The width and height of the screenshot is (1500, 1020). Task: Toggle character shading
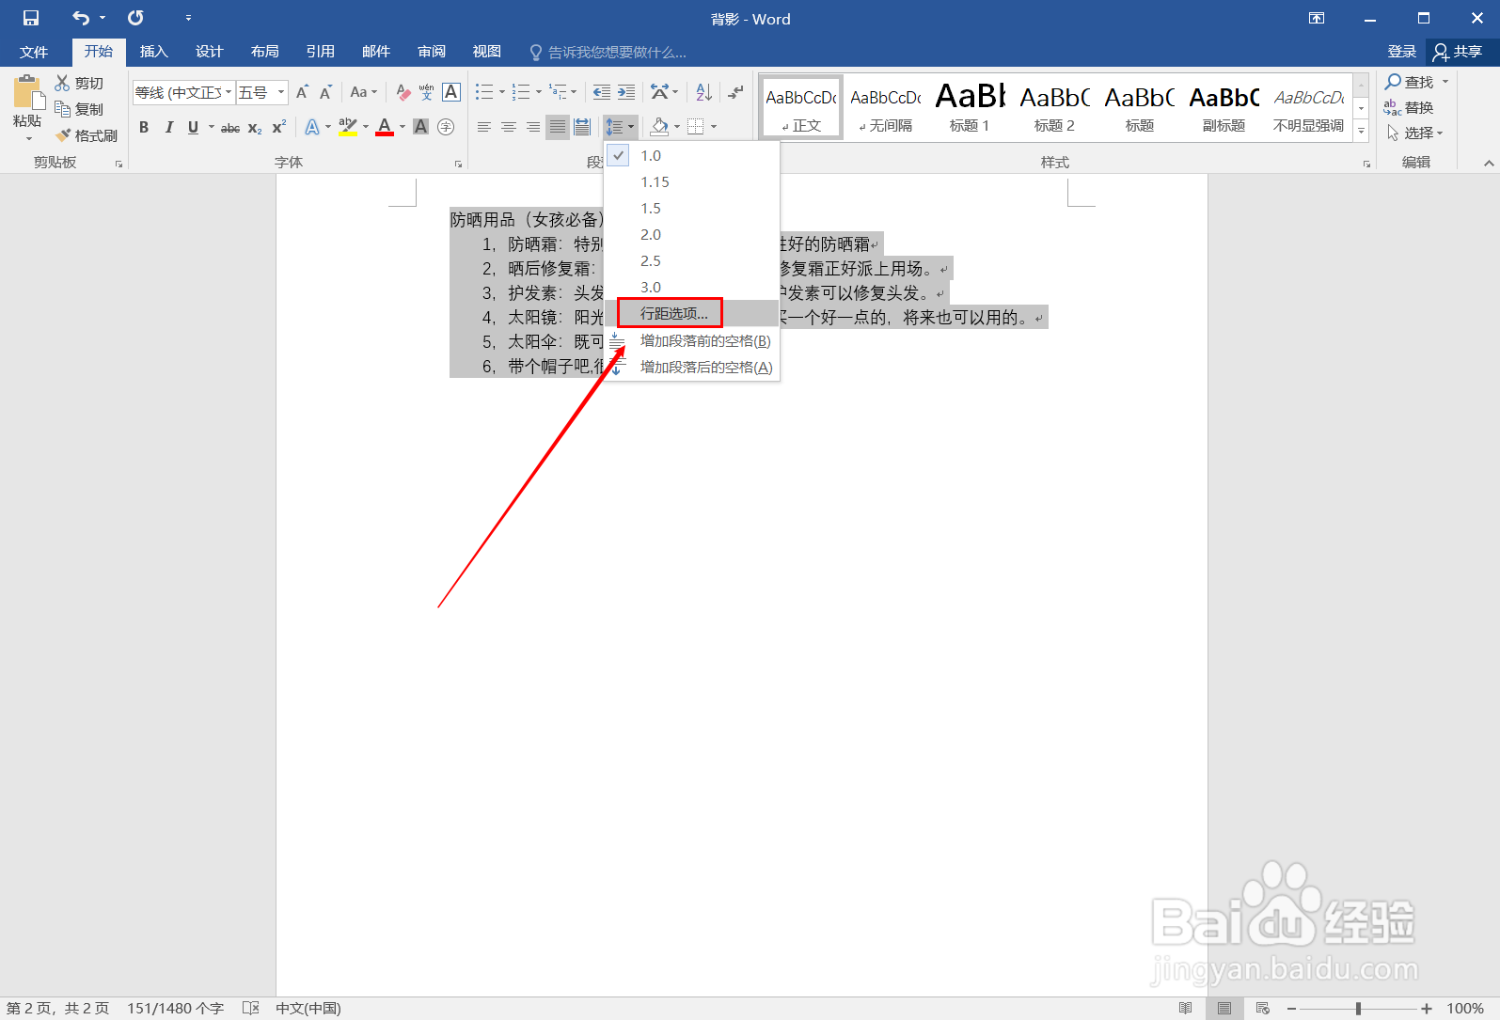click(420, 127)
